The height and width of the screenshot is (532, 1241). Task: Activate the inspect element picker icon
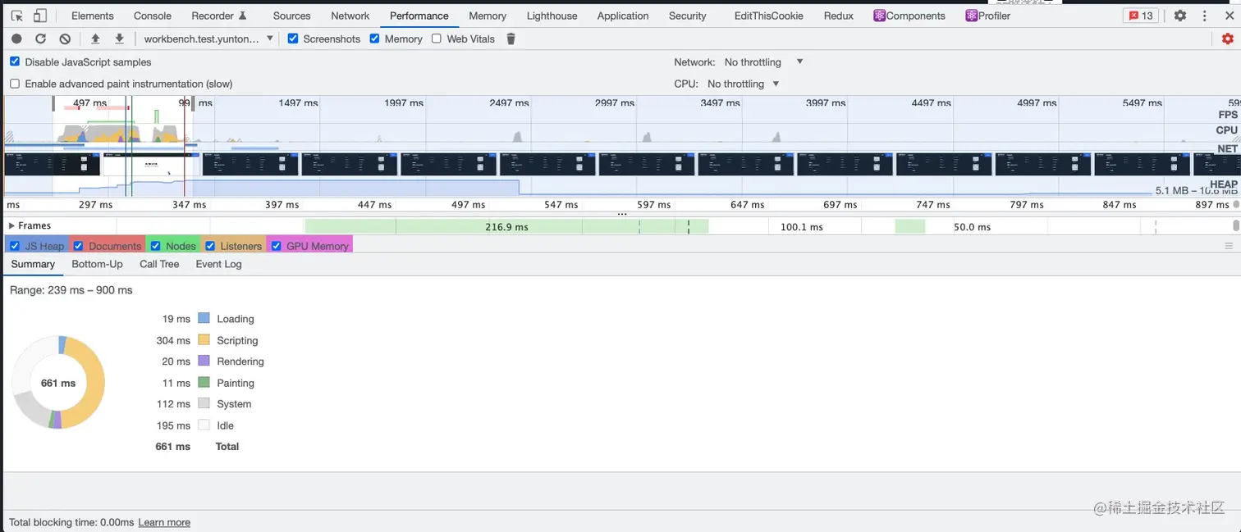click(x=17, y=16)
